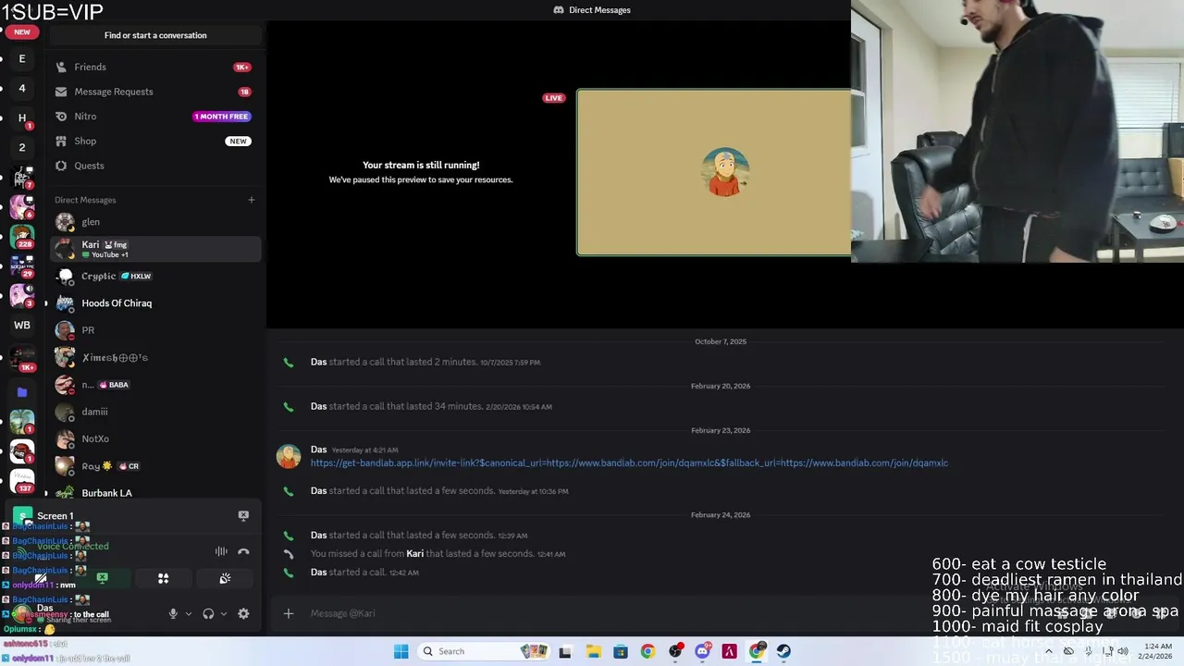Open the Steam taskbar icon

(x=783, y=651)
